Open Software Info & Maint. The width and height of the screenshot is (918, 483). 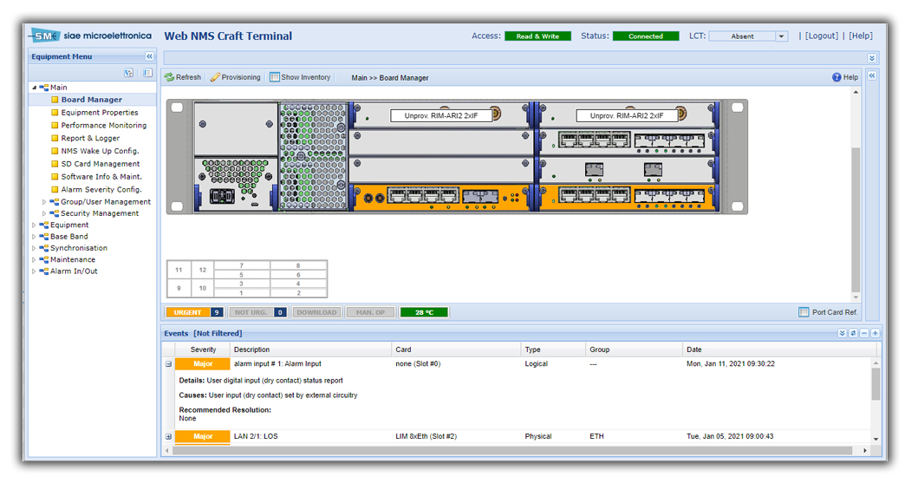coord(101,177)
